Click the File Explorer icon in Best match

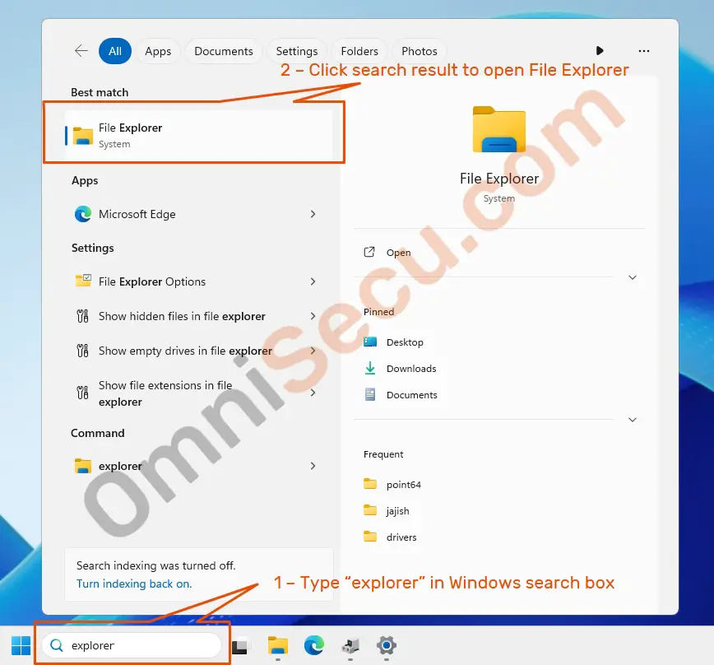pos(83,136)
